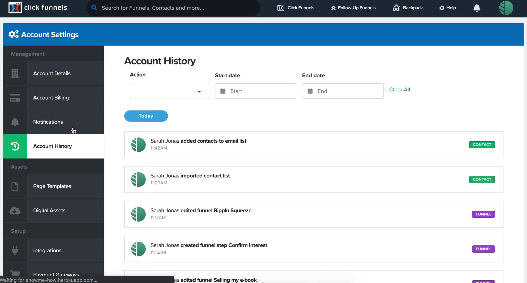Click the Account Billing card icon
Image resolution: width=527 pixels, height=283 pixels.
15,98
